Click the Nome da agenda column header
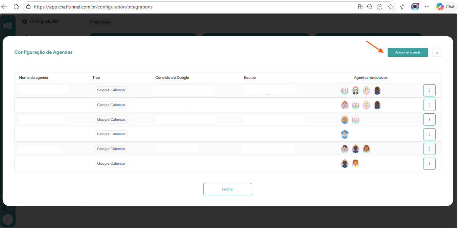This screenshot has width=459, height=228. coord(34,77)
